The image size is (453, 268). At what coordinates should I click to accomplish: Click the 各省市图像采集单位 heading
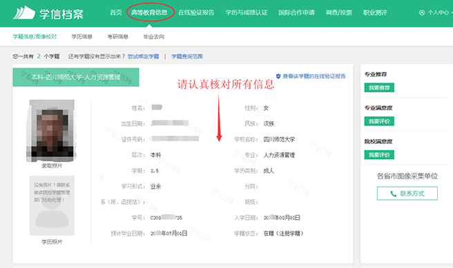click(407, 176)
